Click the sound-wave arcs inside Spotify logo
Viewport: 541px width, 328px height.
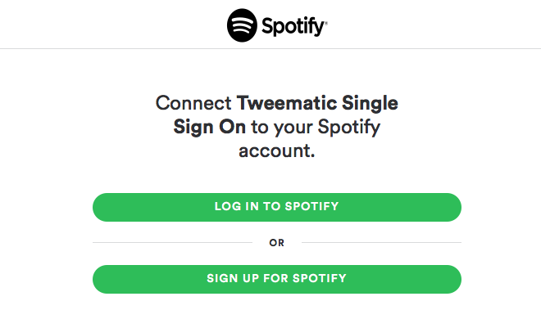tap(242, 25)
